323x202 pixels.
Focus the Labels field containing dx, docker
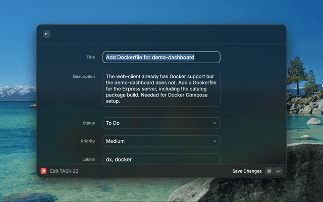click(161, 159)
